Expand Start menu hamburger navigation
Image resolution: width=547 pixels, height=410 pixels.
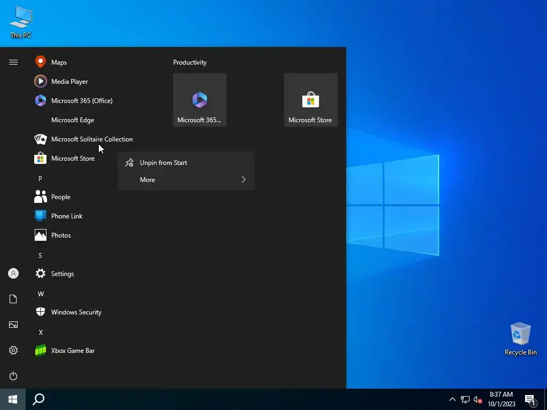click(x=13, y=62)
